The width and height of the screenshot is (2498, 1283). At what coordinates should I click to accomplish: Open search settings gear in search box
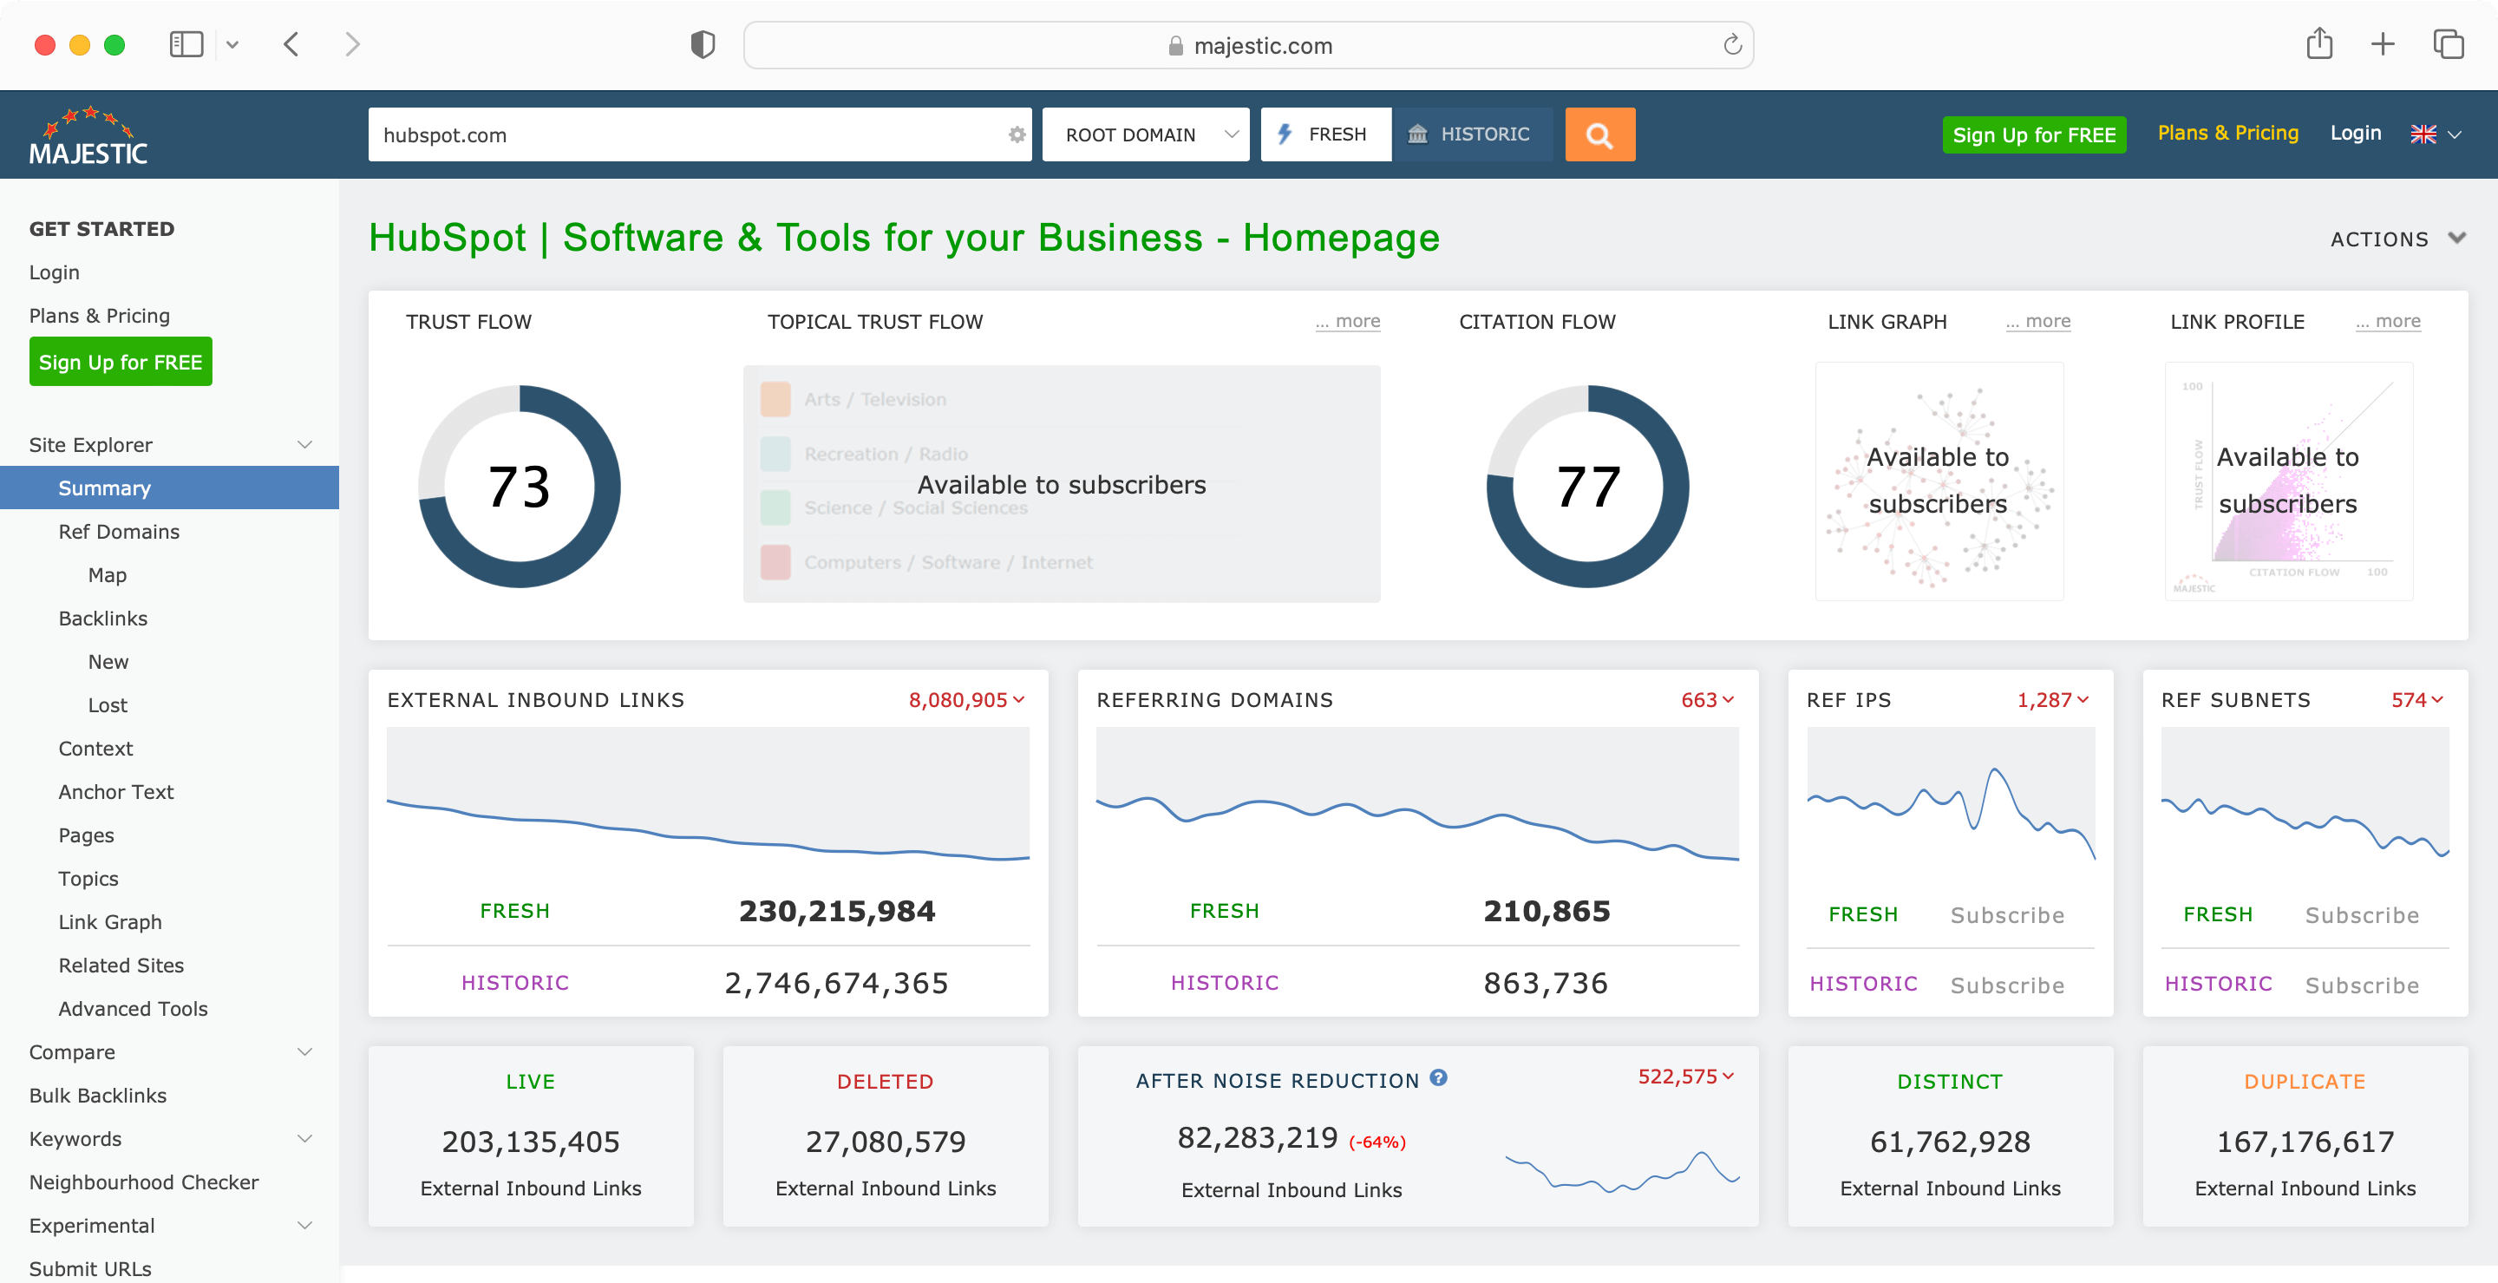coord(1017,134)
